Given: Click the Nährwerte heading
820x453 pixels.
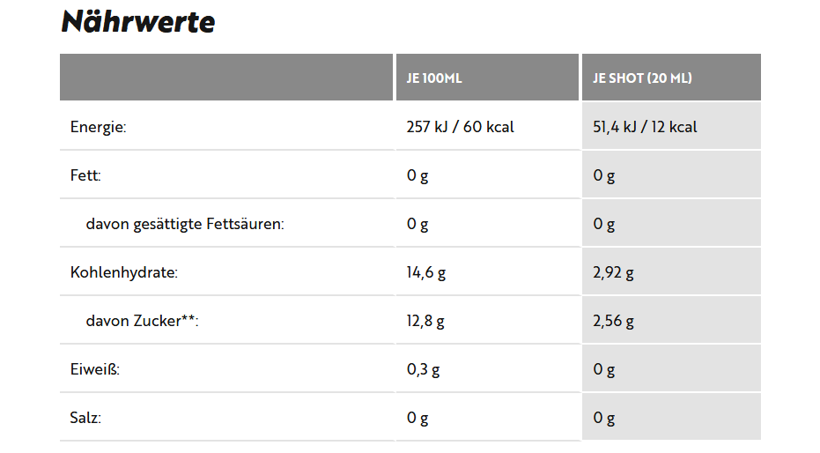Looking at the screenshot, I should tap(138, 22).
